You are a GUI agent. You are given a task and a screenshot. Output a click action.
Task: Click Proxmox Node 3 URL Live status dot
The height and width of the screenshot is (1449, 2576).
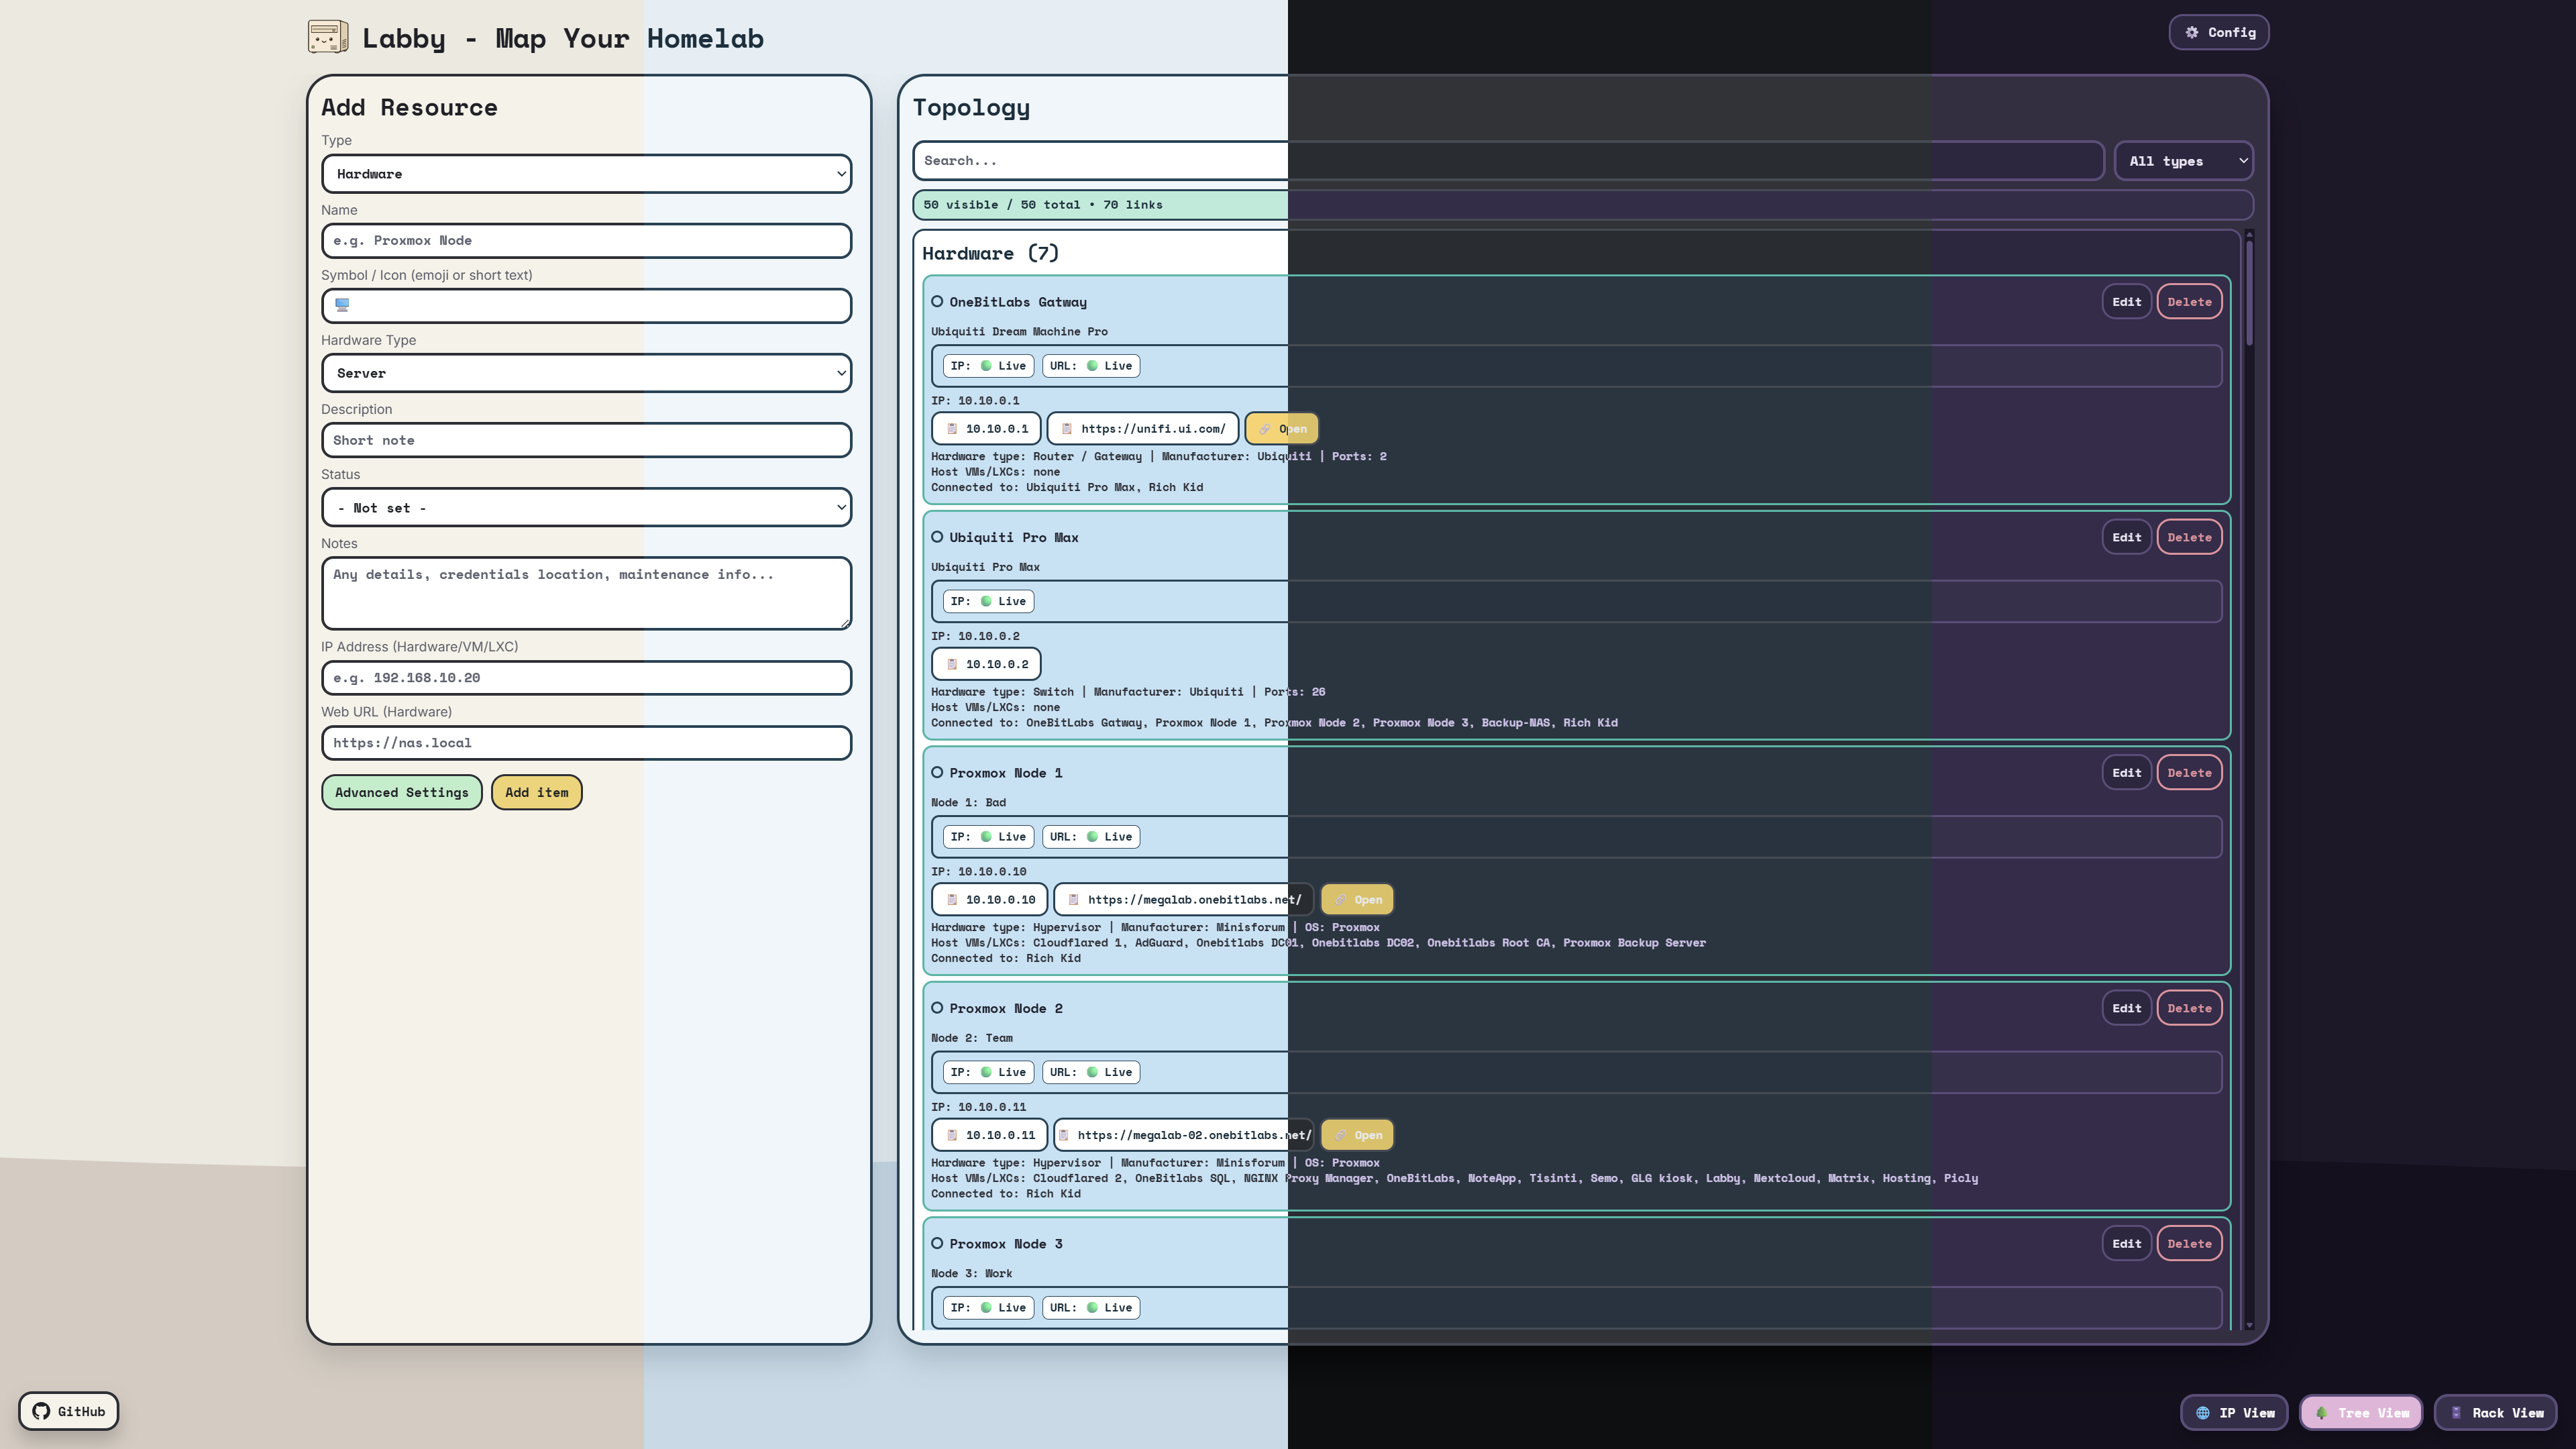1092,1308
